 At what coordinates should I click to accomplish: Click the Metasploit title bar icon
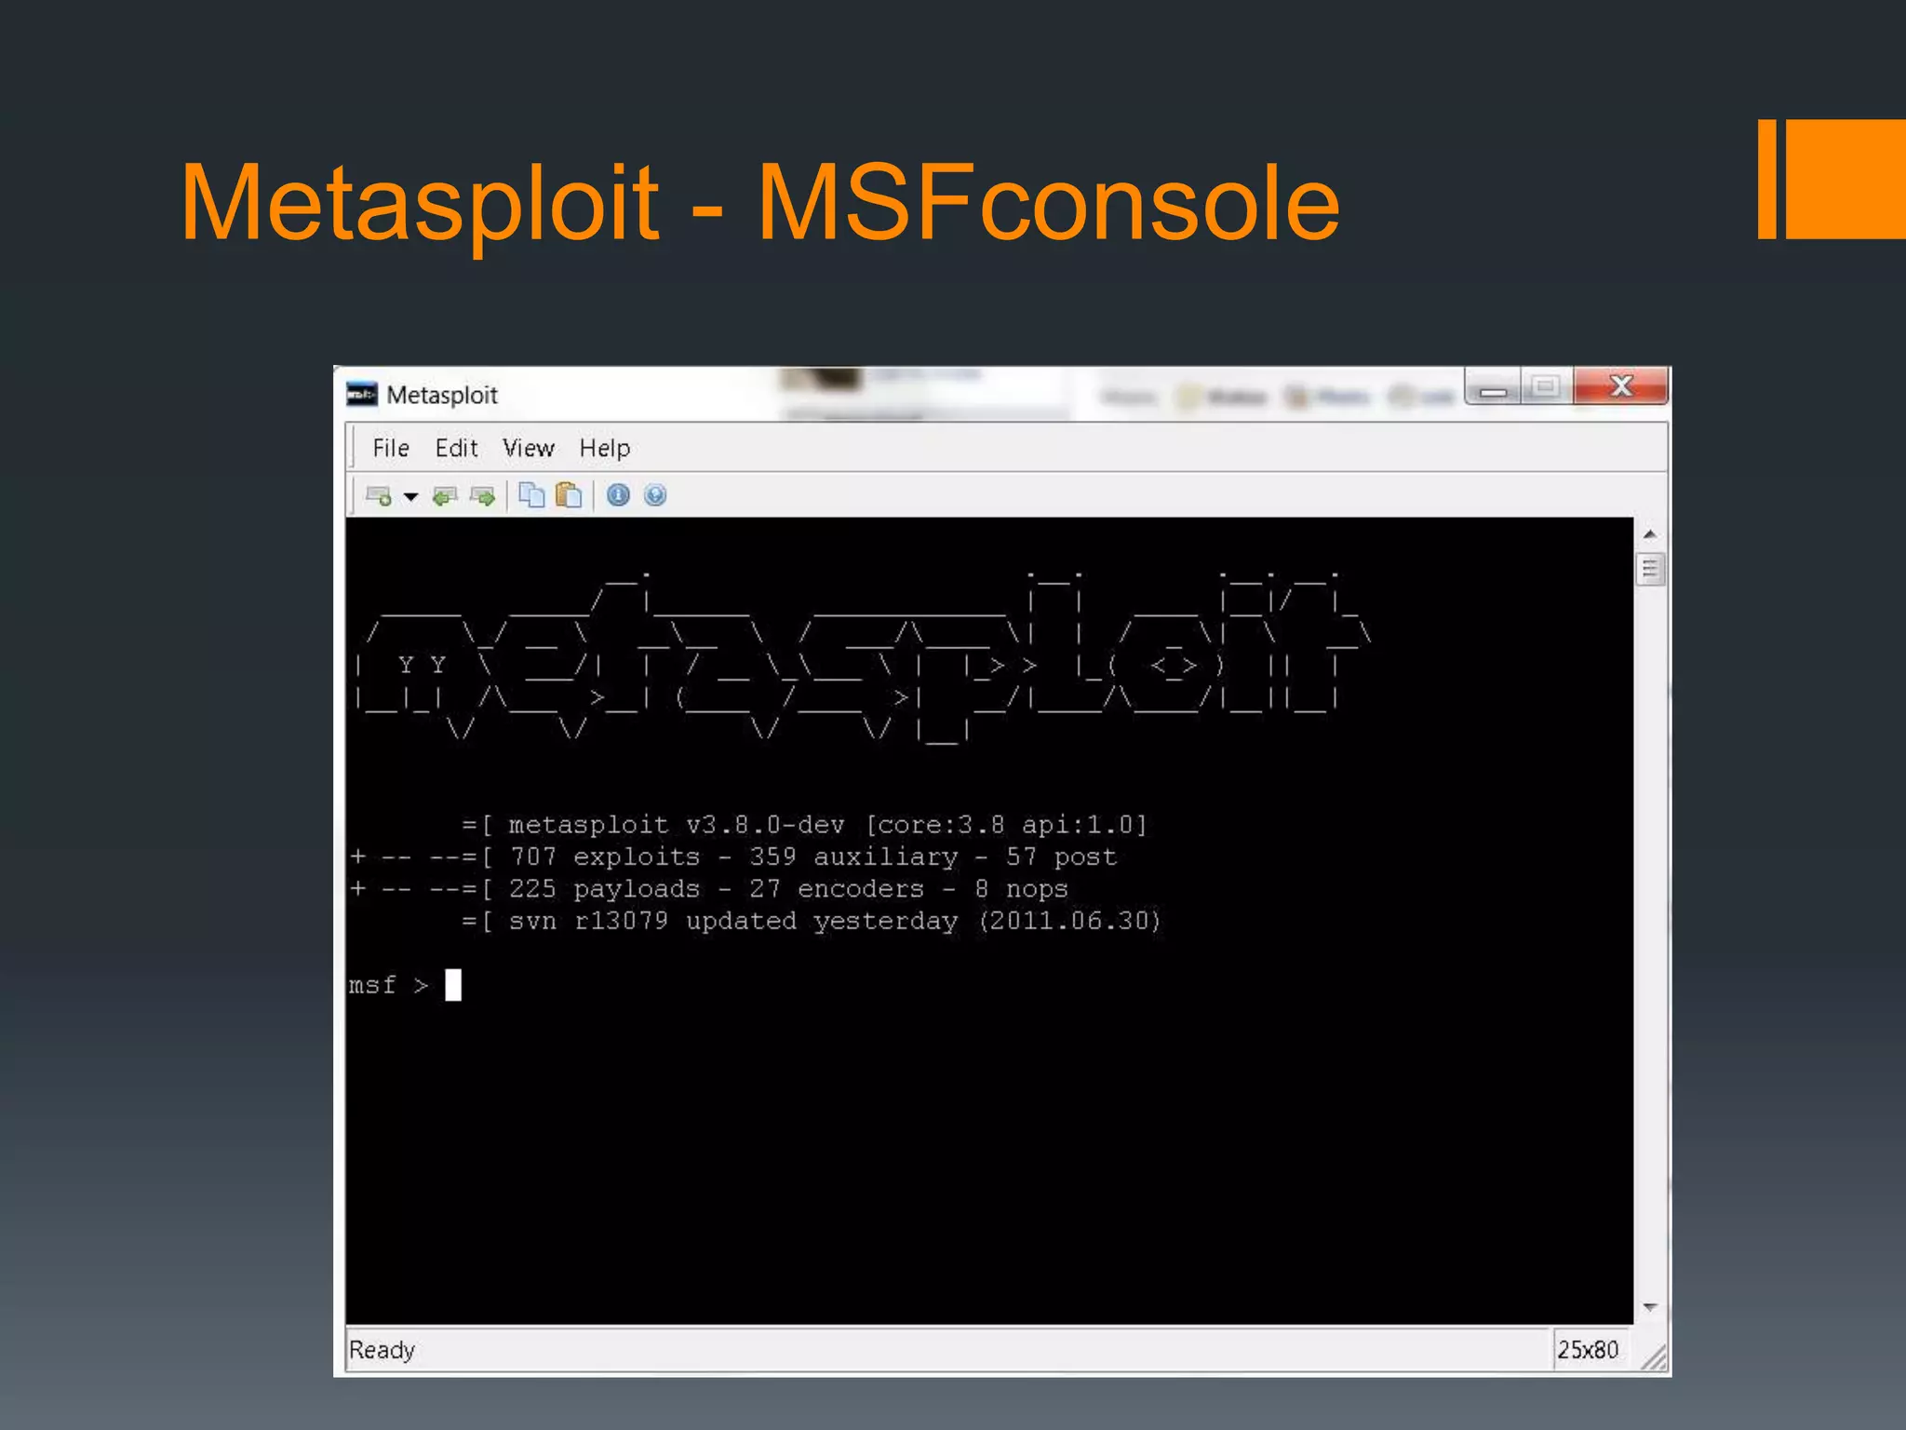point(361,395)
